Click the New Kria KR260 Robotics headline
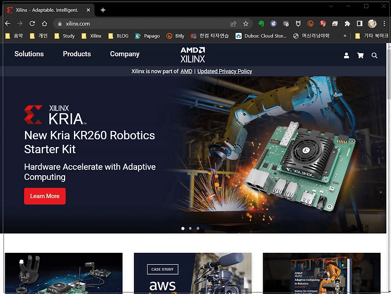 [90, 142]
